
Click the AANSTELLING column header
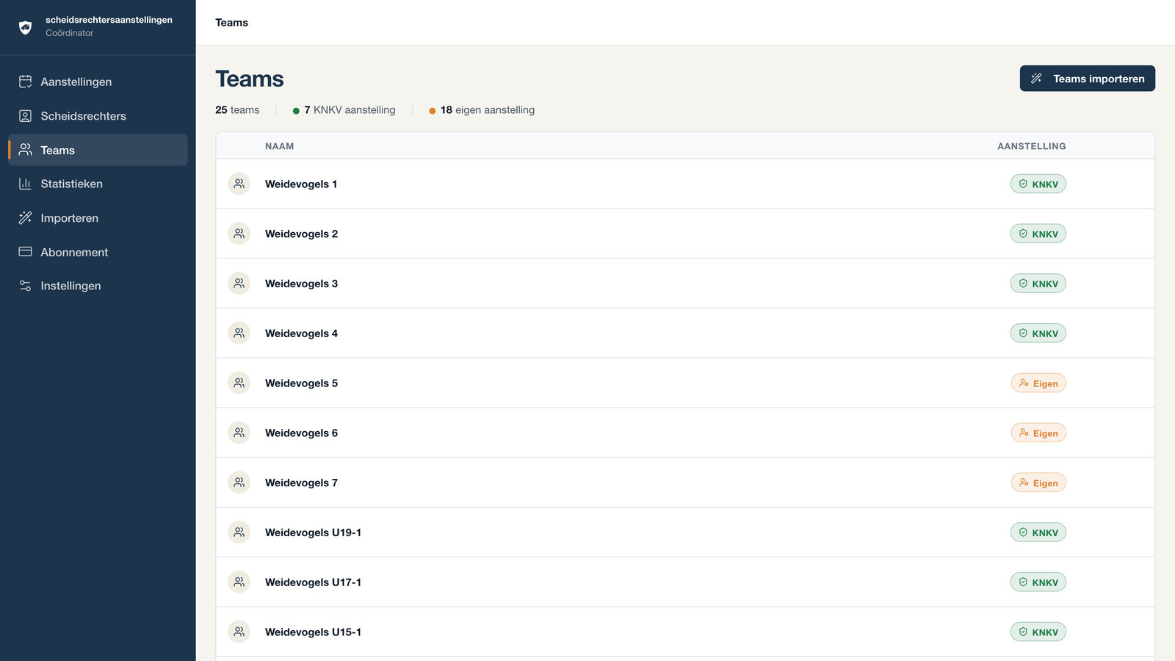click(1031, 146)
